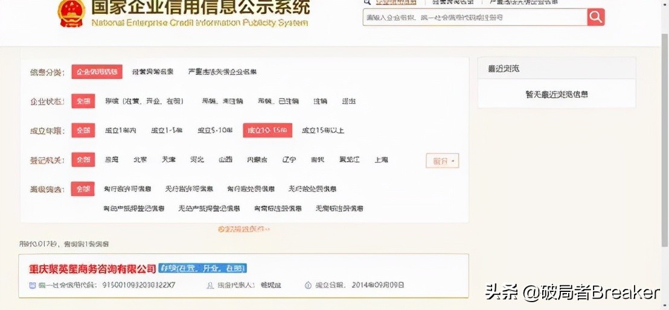Click establishment date text 2014年09月09日
Viewport: 669px width, 310px height.
(378, 285)
